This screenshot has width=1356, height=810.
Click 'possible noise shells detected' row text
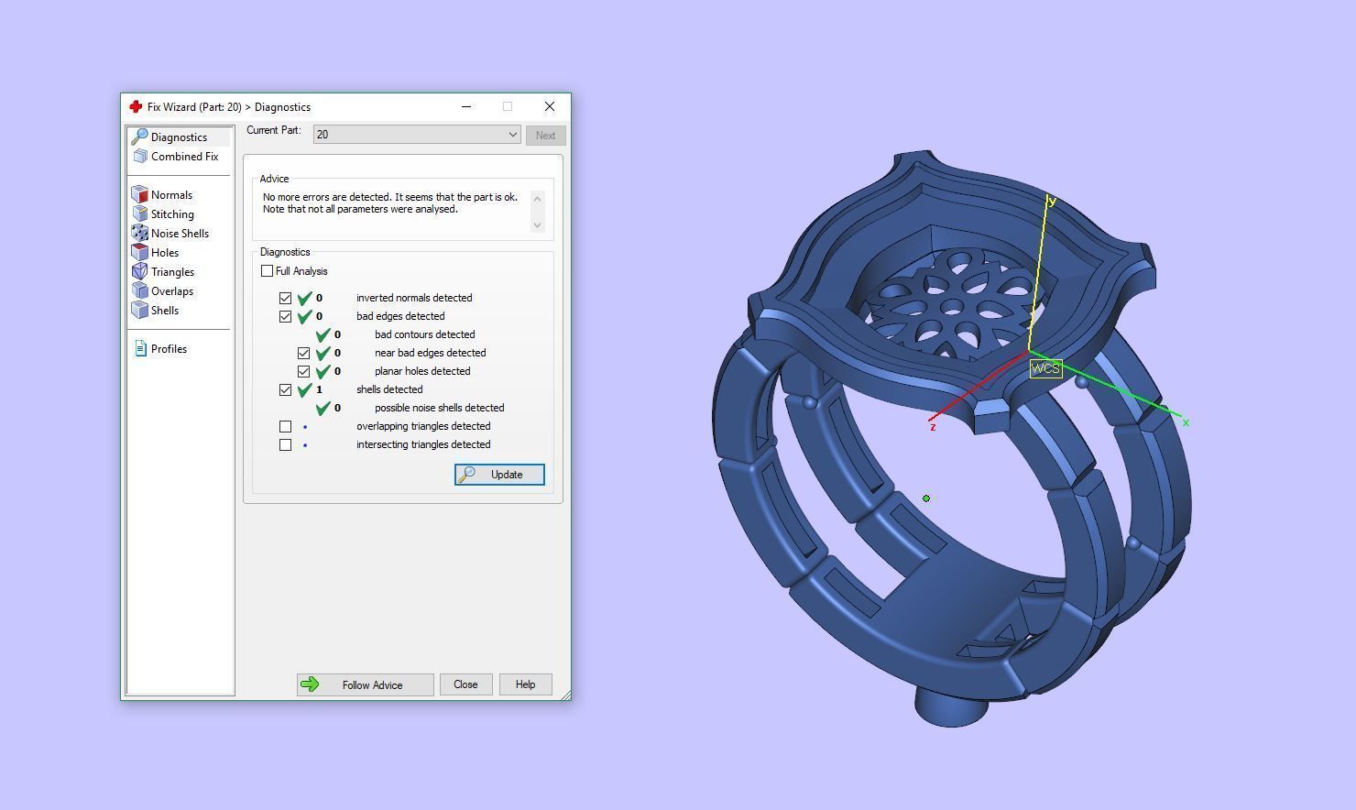click(439, 408)
